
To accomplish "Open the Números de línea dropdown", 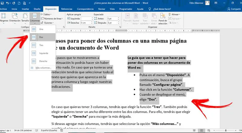I will point(52,19).
